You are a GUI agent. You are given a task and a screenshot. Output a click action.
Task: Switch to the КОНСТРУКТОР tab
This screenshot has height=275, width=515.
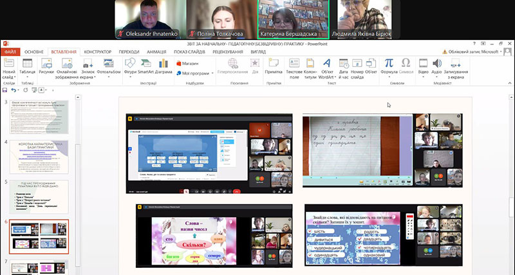point(98,52)
